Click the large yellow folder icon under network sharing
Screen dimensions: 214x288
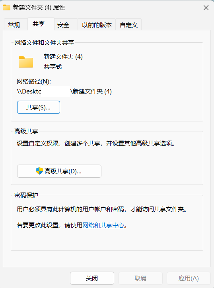point(26,62)
